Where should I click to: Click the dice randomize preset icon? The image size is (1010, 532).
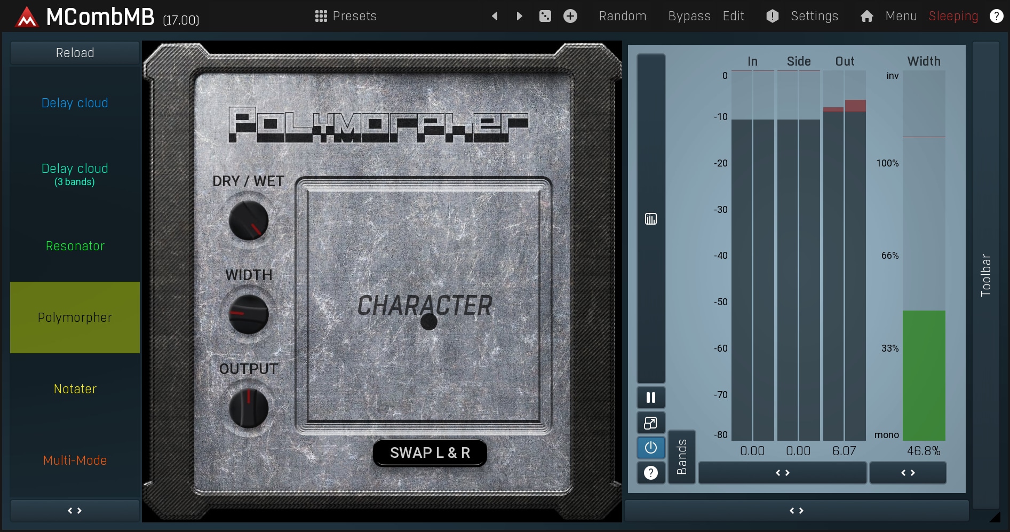point(545,16)
